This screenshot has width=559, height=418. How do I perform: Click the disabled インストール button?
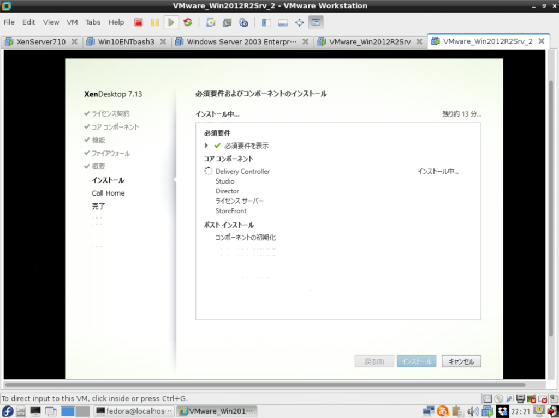pos(417,361)
